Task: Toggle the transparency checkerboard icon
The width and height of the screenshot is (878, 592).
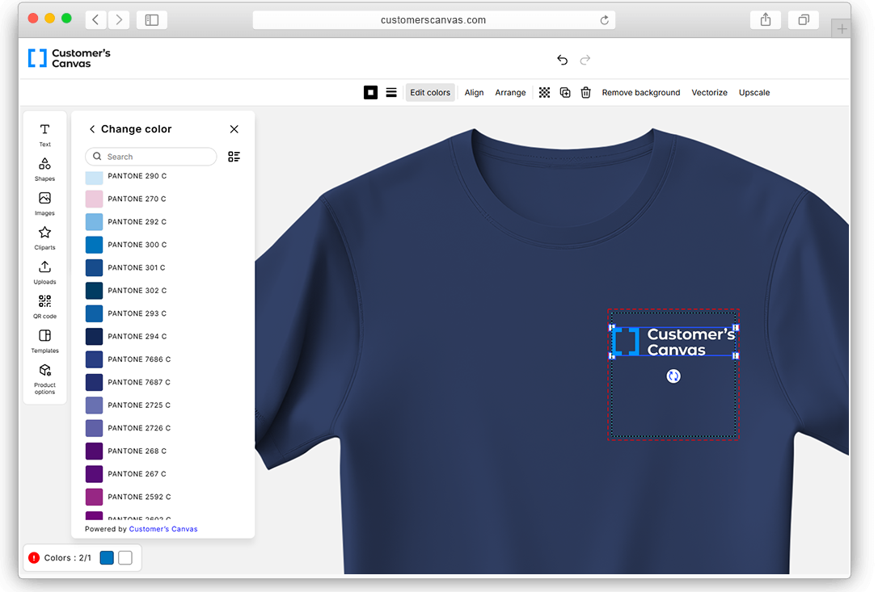Action: coord(544,93)
